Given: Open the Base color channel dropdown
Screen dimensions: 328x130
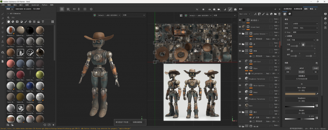Looking at the screenshot, I should click(x=245, y=14).
